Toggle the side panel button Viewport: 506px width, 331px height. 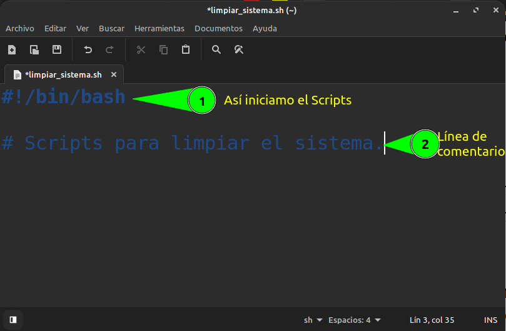click(13, 320)
